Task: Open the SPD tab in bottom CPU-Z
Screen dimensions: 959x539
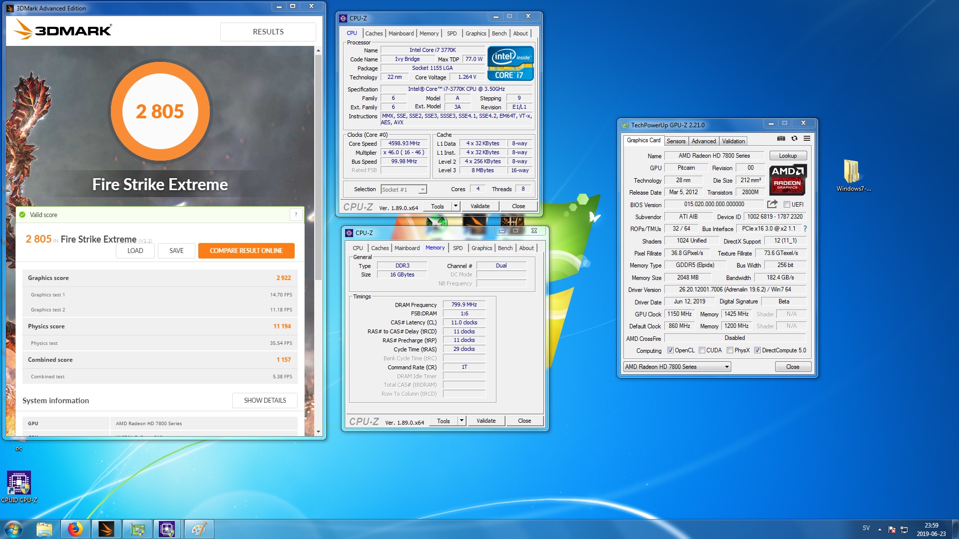Action: coord(458,248)
